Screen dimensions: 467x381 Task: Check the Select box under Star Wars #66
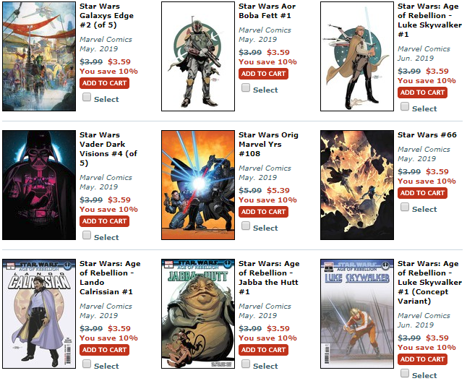tap(405, 207)
